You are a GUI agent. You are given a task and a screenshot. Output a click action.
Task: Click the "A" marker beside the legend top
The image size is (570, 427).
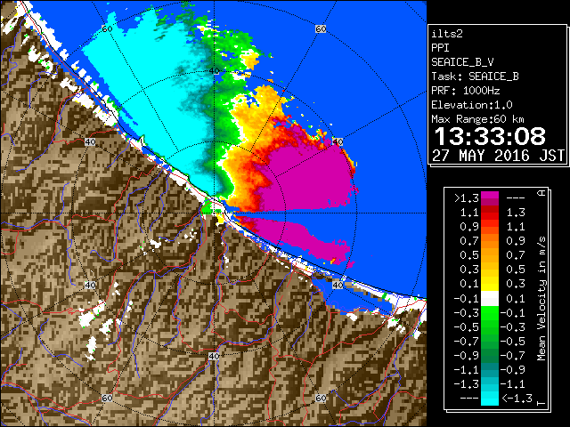pos(541,193)
